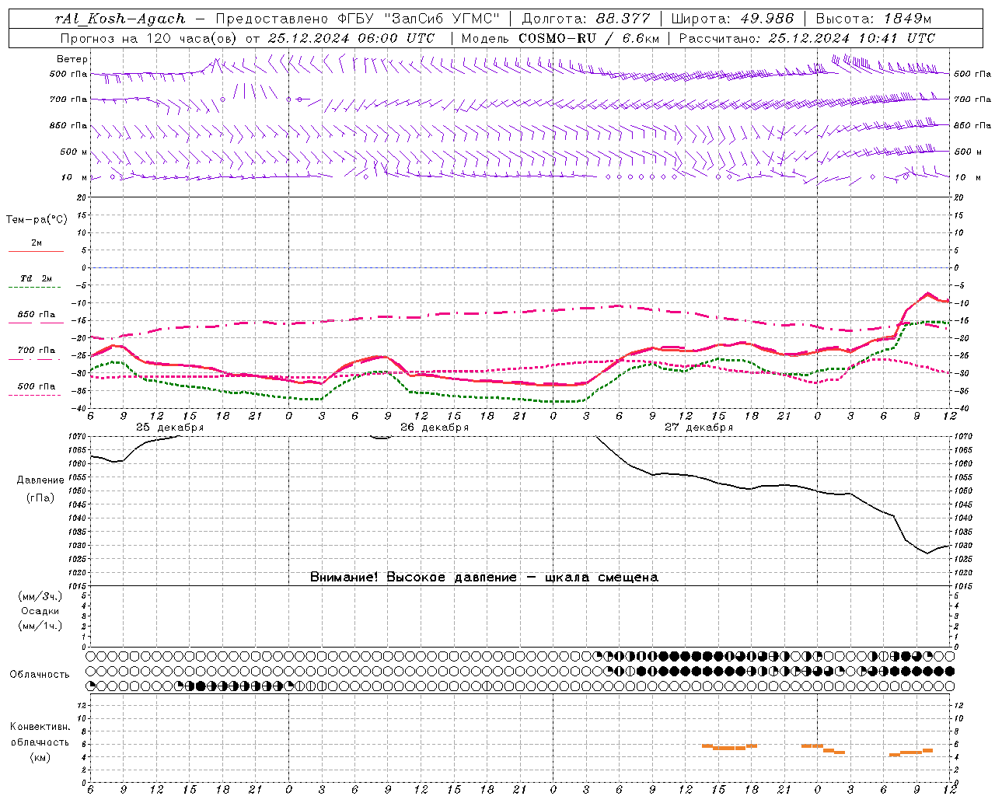Click the Давление panel label
This screenshot has height=796, width=995.
tap(40, 480)
